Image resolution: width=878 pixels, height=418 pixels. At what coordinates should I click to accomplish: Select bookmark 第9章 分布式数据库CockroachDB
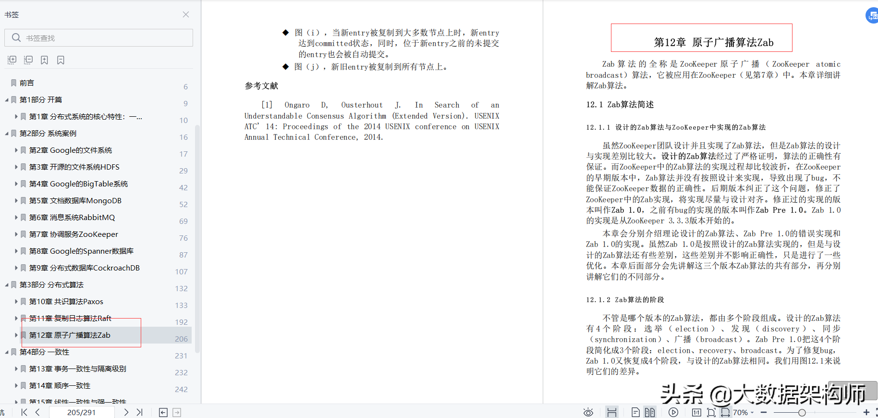coord(85,268)
